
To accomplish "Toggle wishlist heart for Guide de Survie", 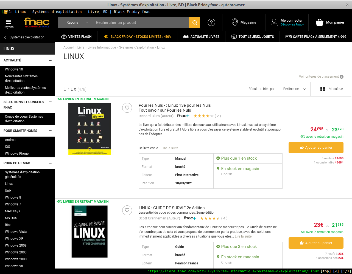I will point(127,210).
